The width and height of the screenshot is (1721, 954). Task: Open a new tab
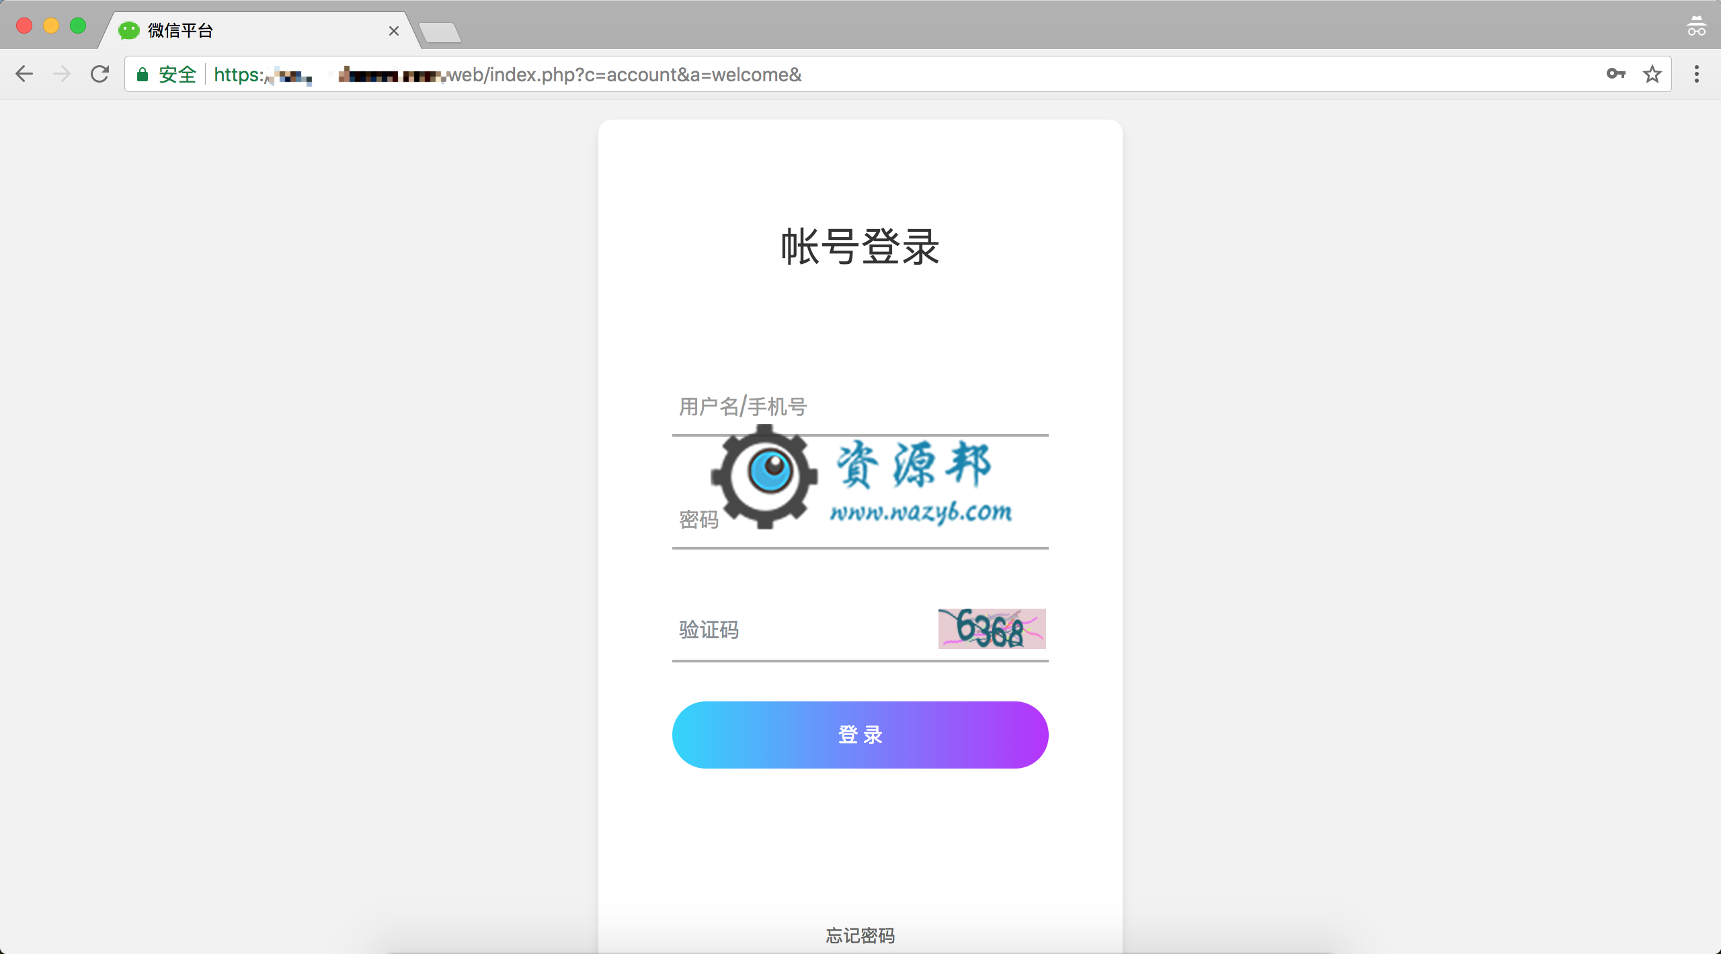[x=440, y=32]
